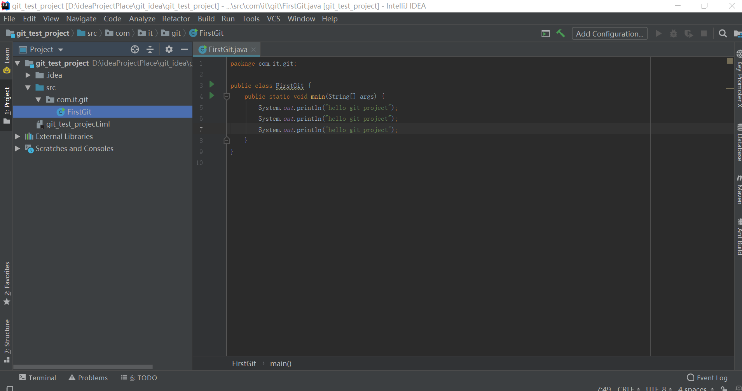Toggle the Key Promoter X tool window
The height and width of the screenshot is (391, 742).
739,79
